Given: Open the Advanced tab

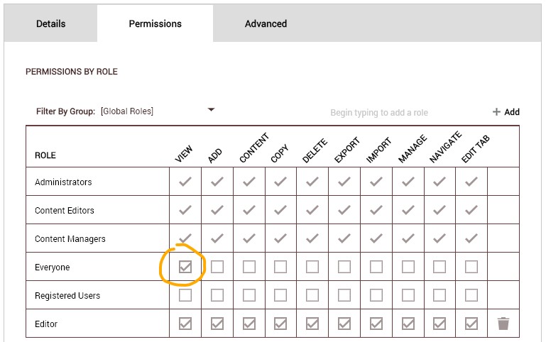Looking at the screenshot, I should tap(266, 23).
